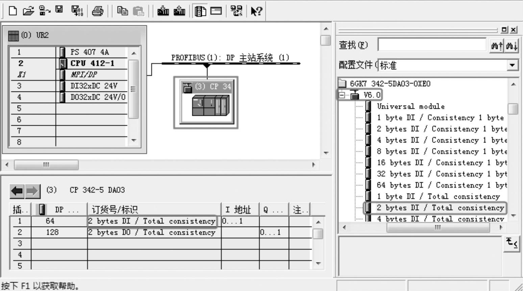Click the Open online station icon
This screenshot has width=523, height=291.
[x=45, y=11]
